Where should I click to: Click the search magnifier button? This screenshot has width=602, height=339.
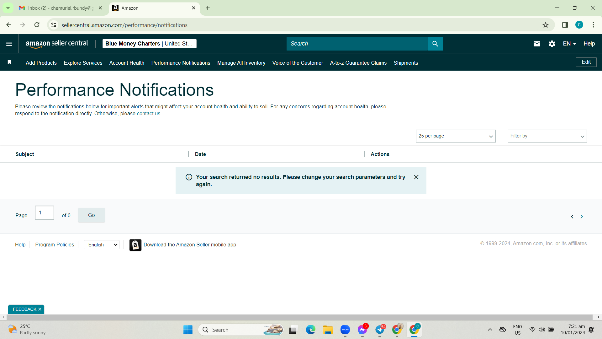pos(435,44)
